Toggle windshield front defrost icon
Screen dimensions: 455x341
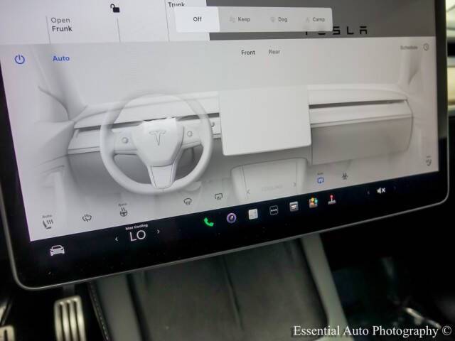pyautogui.click(x=87, y=218)
